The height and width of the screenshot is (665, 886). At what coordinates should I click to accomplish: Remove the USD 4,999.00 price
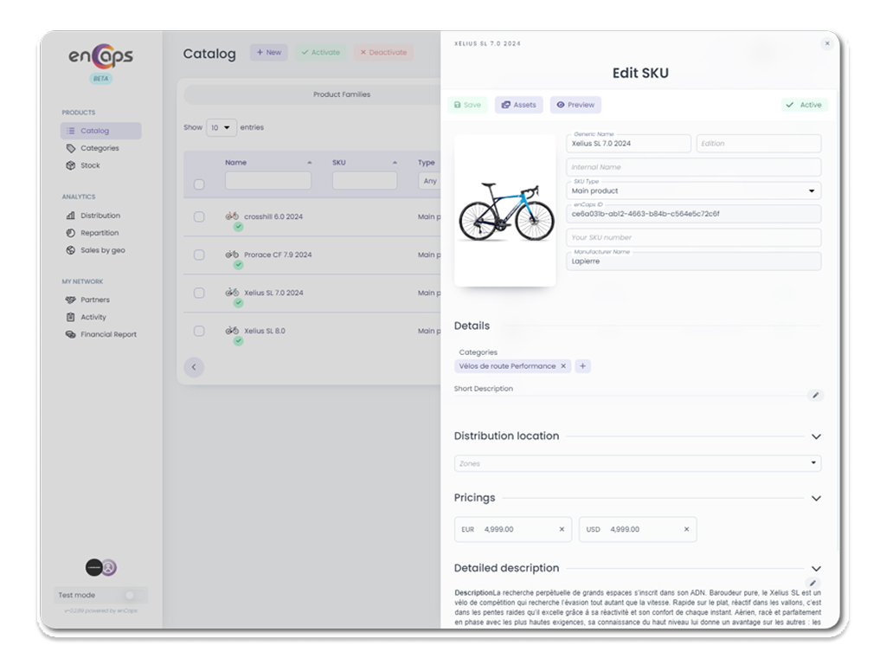(x=686, y=530)
